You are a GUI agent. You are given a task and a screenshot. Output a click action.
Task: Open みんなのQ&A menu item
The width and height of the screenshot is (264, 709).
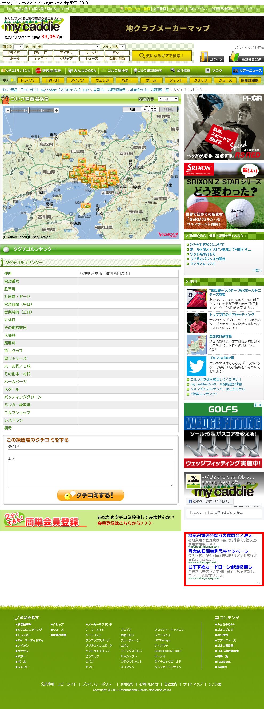tap(82, 71)
